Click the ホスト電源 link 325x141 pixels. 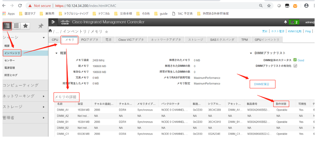click(278, 31)
